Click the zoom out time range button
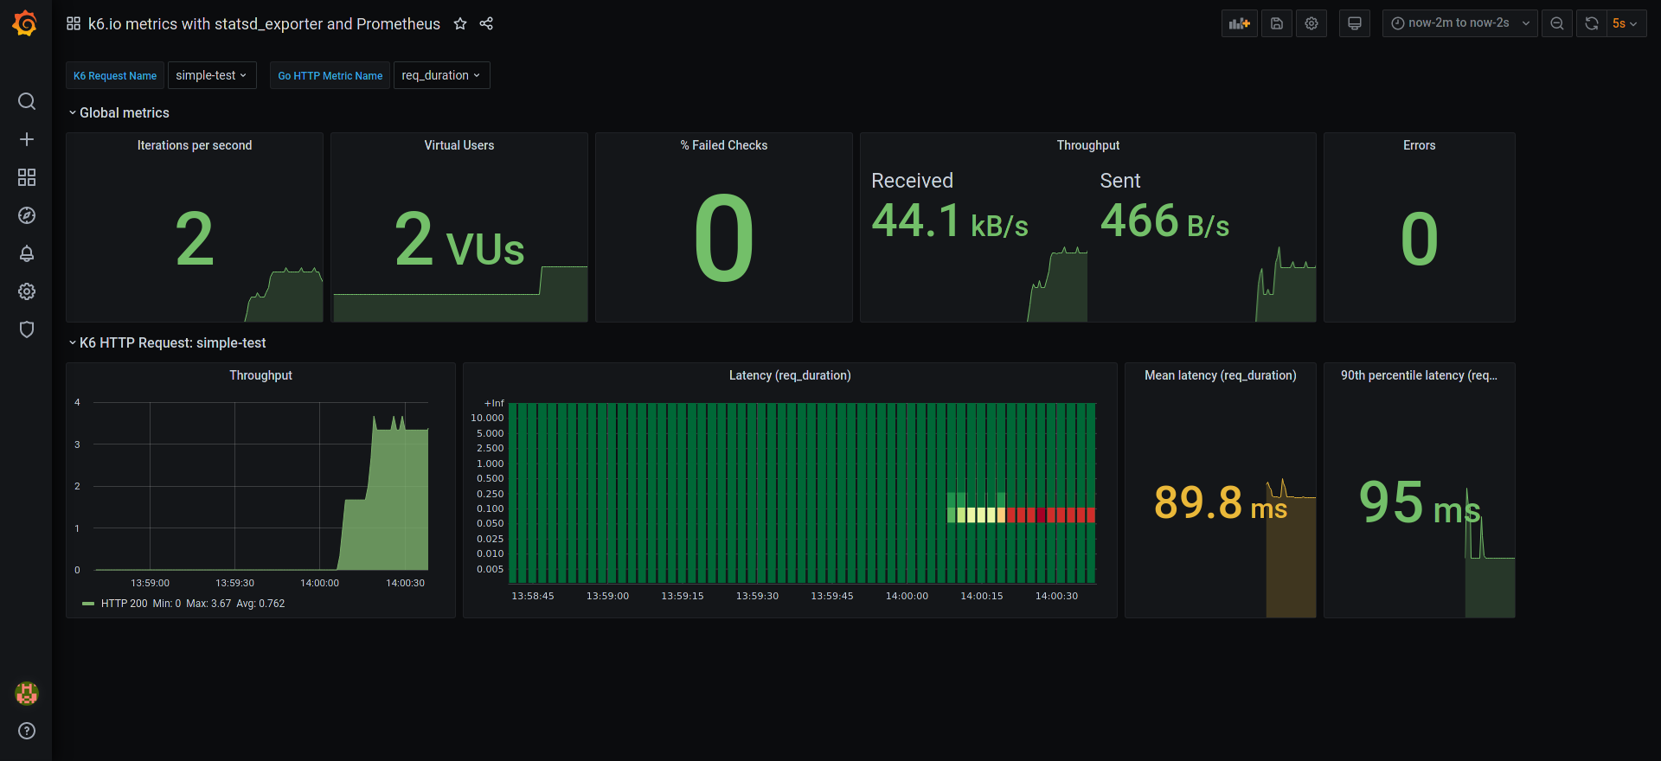Image resolution: width=1661 pixels, height=761 pixels. coord(1556,23)
